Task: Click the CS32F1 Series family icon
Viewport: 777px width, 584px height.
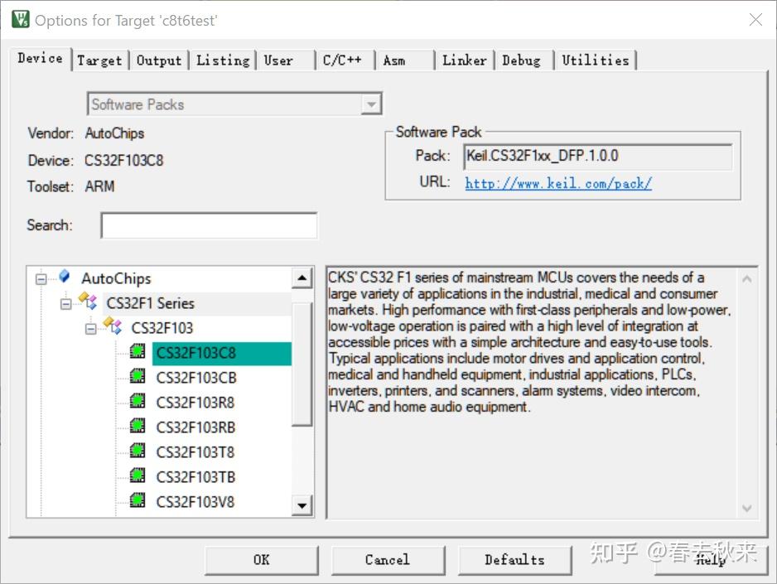Action: coord(88,302)
